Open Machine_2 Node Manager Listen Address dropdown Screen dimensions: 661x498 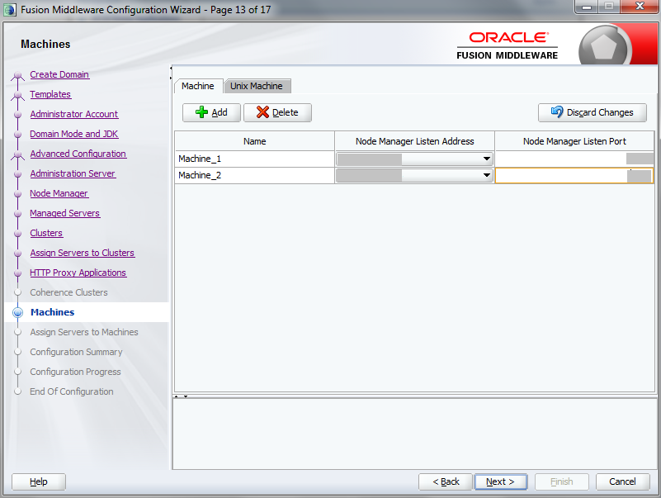pos(485,175)
